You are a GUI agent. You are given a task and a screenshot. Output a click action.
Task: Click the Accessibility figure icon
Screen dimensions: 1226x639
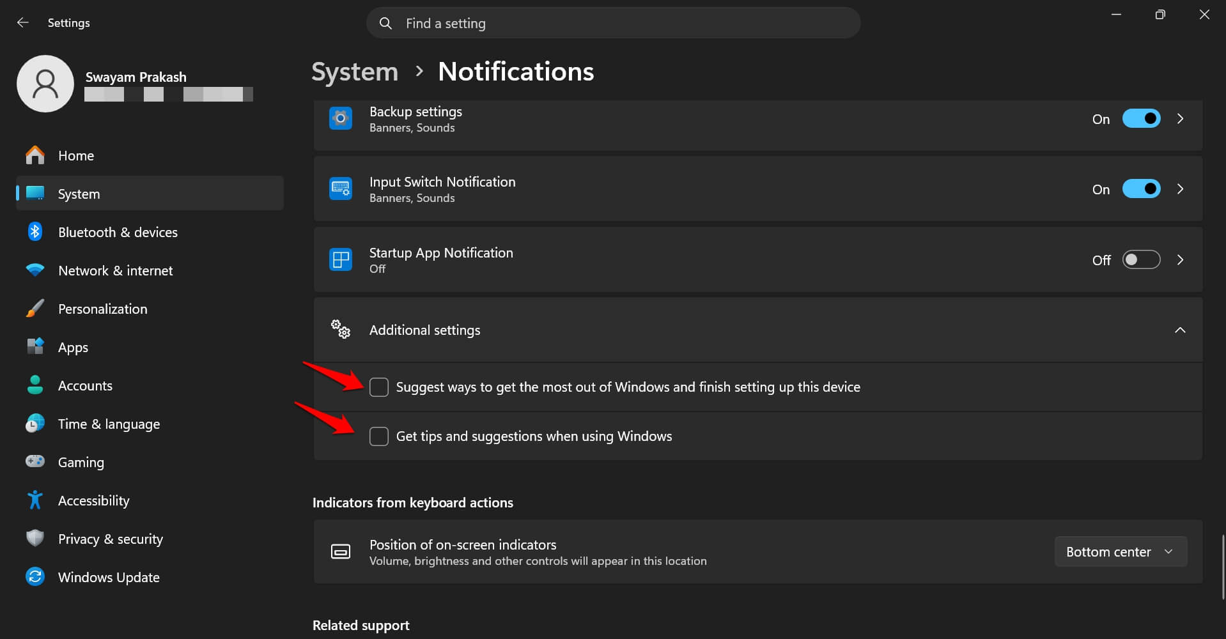[x=35, y=500]
